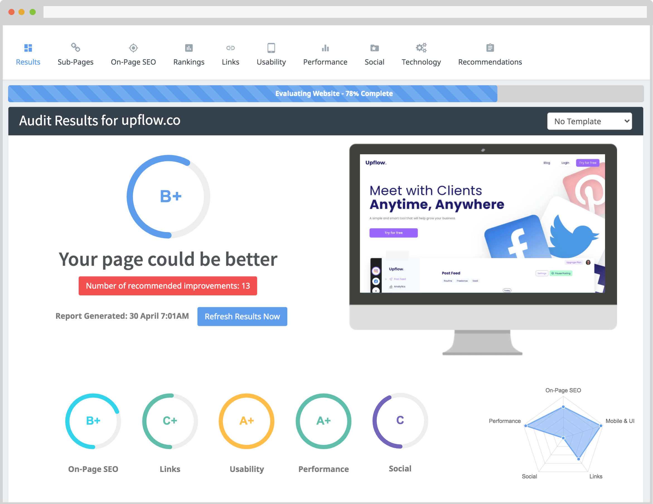Toggle the Performance A+ score view
The image size is (653, 504).
pos(323,421)
